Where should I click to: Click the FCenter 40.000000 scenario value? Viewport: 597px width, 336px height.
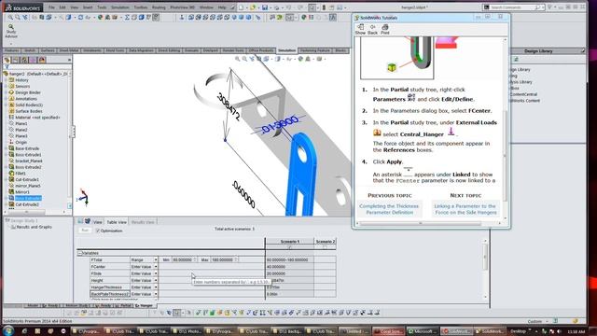290,267
